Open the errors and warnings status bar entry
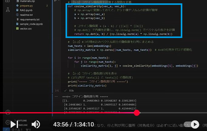 17,130
